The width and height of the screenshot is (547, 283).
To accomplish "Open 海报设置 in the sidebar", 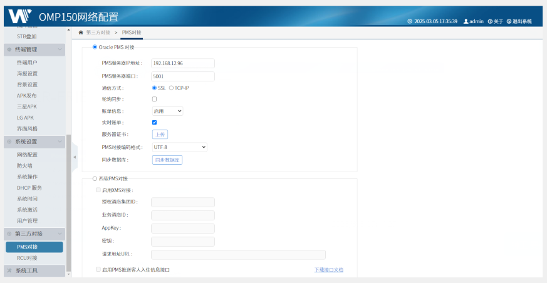I will 27,73.
